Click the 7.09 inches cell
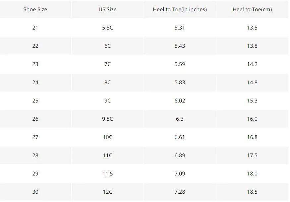The width and height of the screenshot is (290, 202). pos(180,173)
